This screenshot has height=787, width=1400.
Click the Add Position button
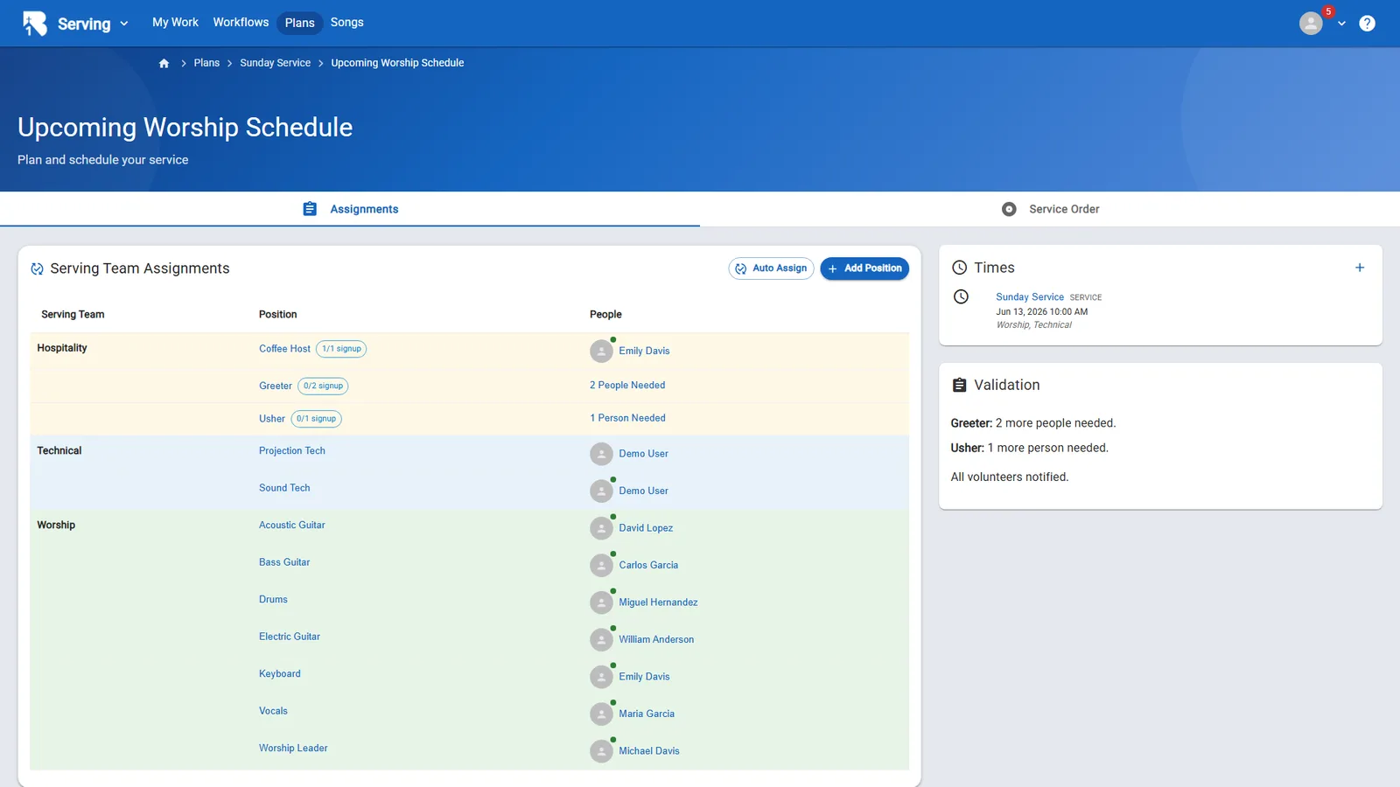click(864, 268)
